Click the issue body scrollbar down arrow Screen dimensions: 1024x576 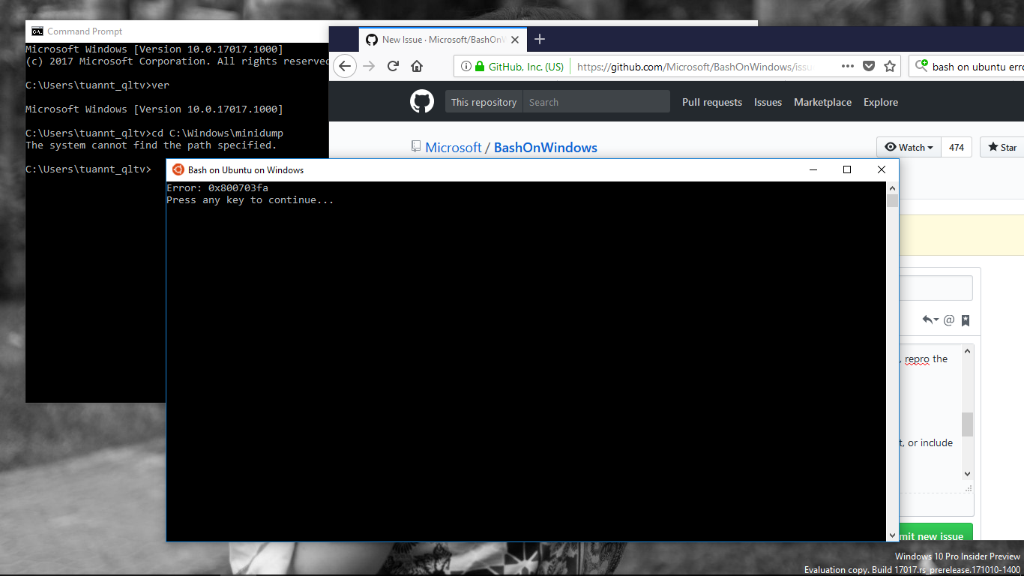coord(967,473)
